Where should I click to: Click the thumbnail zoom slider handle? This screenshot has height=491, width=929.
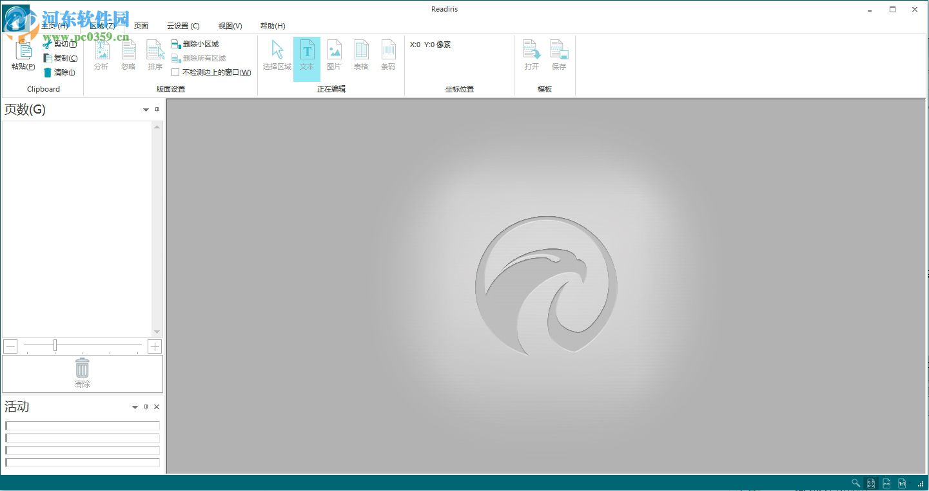[x=55, y=346]
